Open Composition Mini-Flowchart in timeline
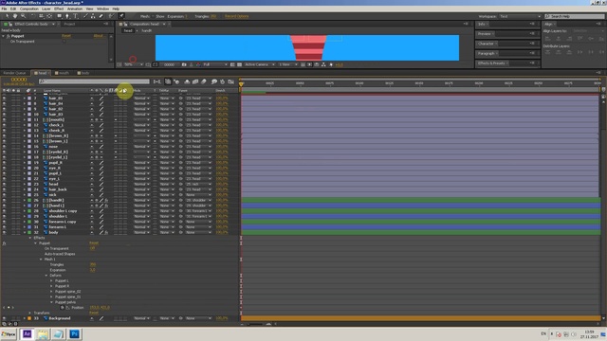 156,81
